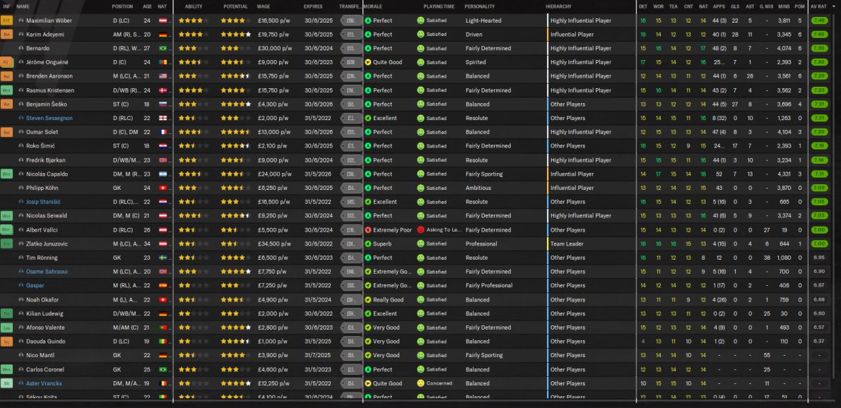This screenshot has height=408, width=841.
Task: Click the German flag in Karim Adeyemi's row
Action: (163, 35)
